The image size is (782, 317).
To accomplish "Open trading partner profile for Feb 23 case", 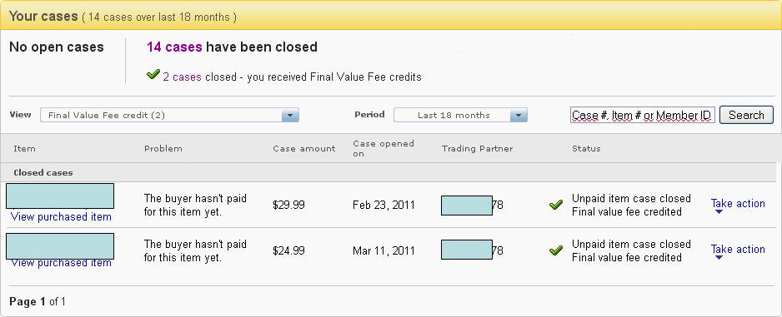I will pyautogui.click(x=472, y=205).
